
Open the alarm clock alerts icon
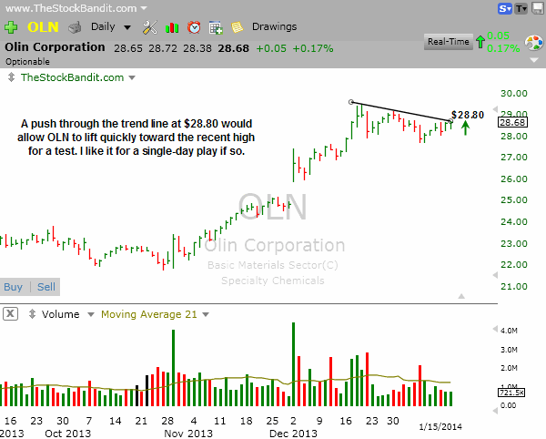click(x=194, y=27)
